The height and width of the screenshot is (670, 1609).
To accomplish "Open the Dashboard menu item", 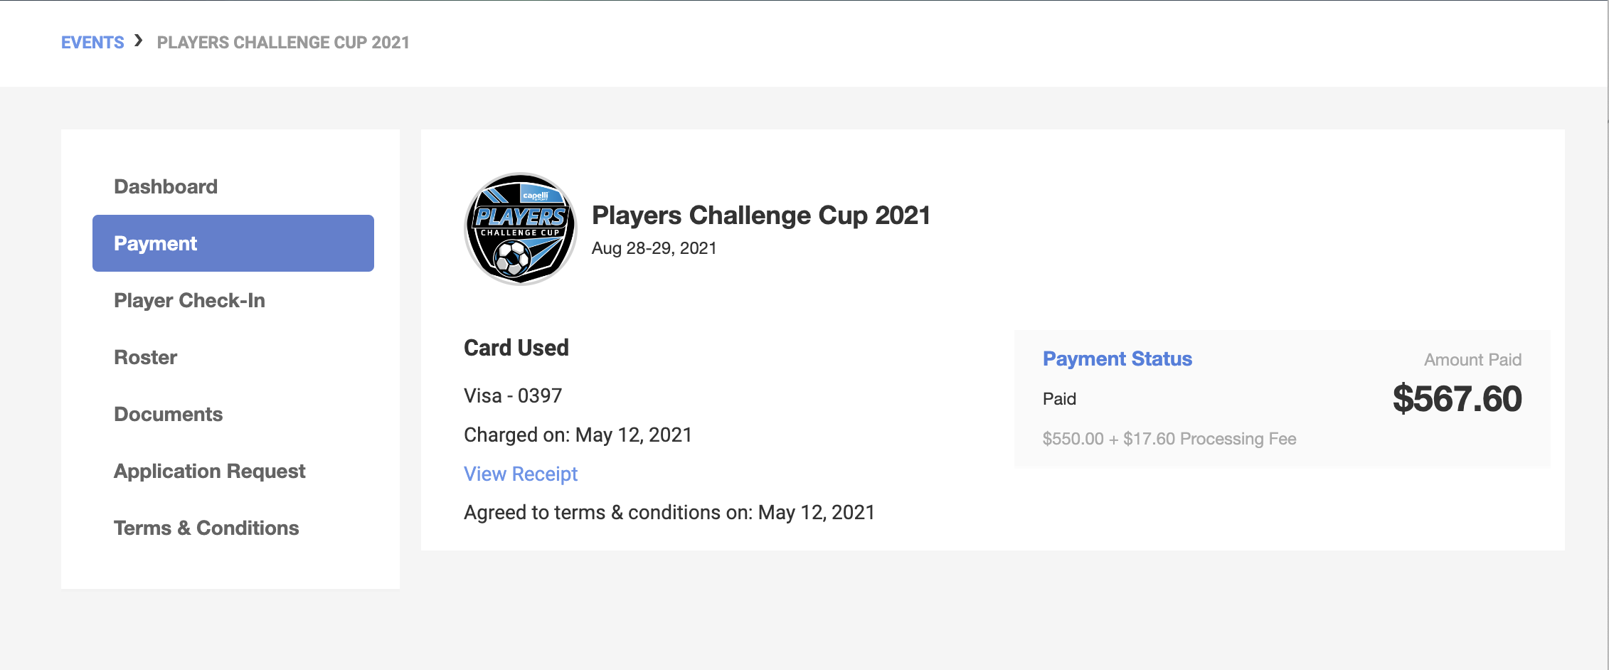I will click(x=166, y=186).
